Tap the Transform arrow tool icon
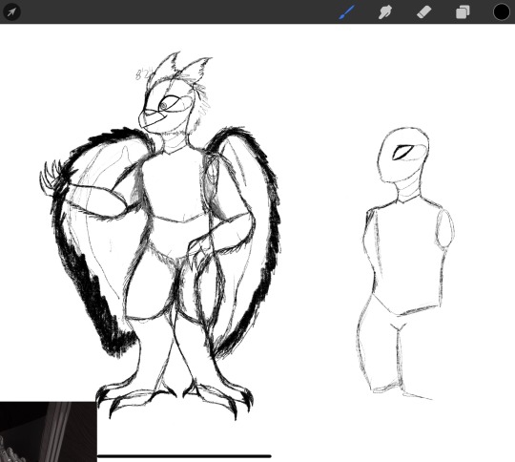 [x=11, y=12]
